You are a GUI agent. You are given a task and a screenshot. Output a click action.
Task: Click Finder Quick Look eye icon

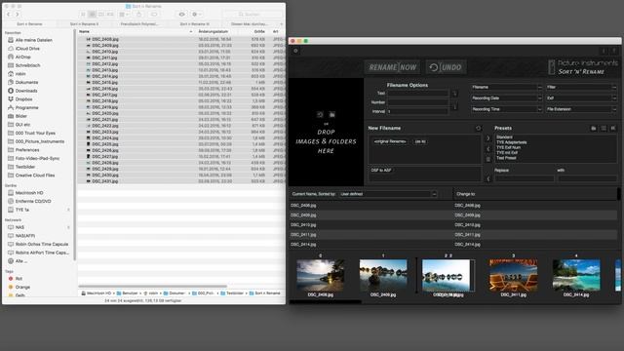pyautogui.click(x=181, y=15)
